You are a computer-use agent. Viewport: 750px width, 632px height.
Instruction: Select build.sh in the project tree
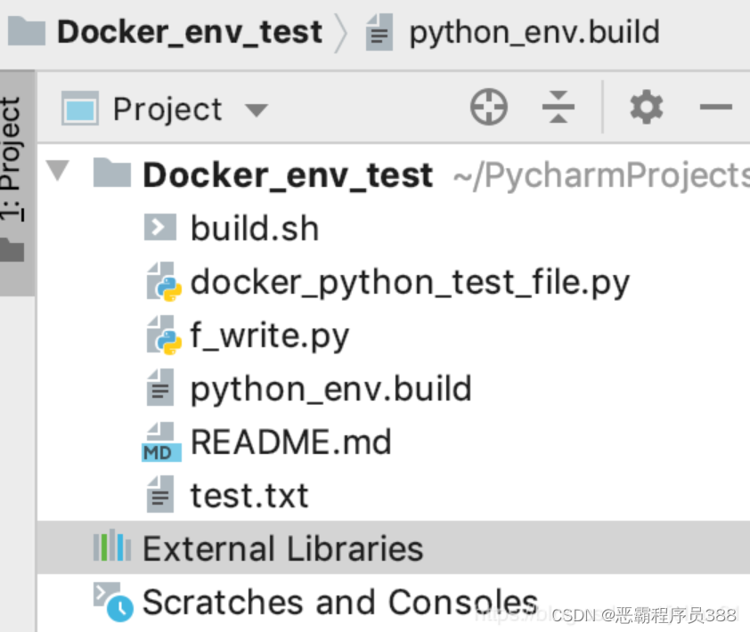point(254,229)
